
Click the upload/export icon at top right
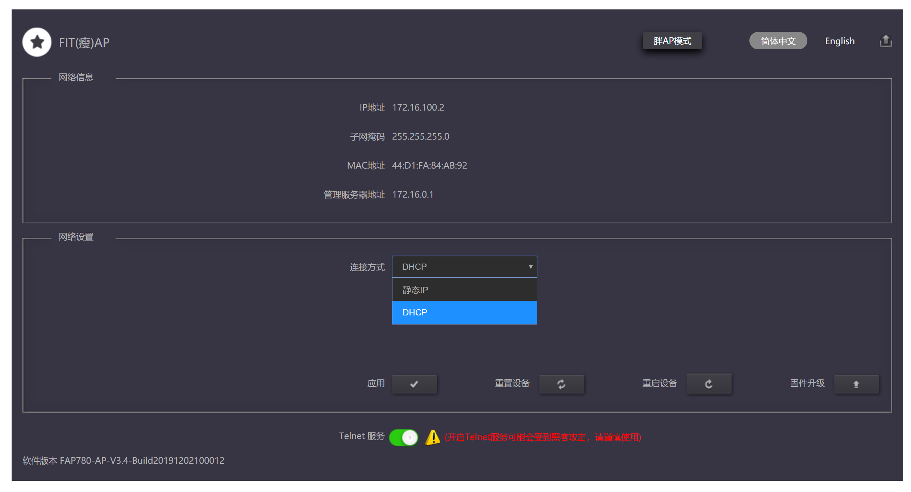[x=885, y=41]
